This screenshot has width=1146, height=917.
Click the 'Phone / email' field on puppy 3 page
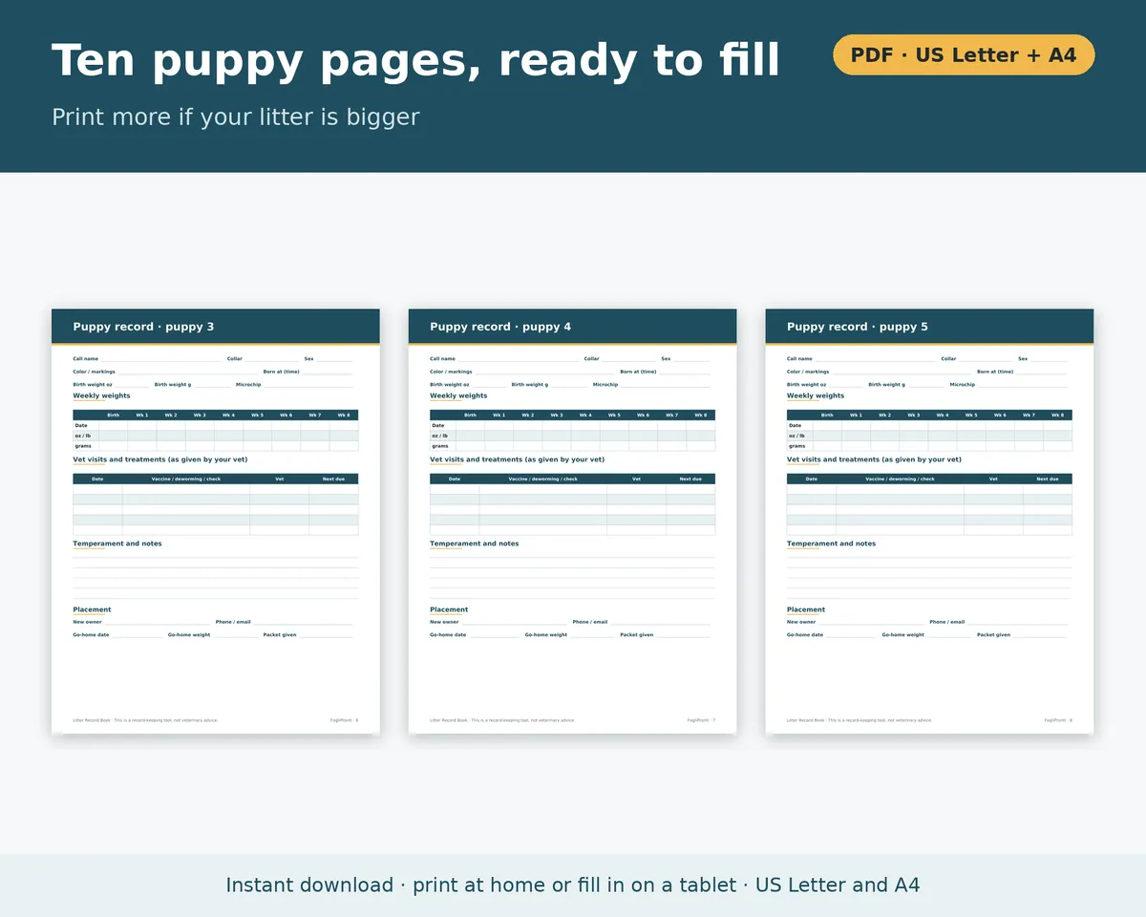pos(285,622)
